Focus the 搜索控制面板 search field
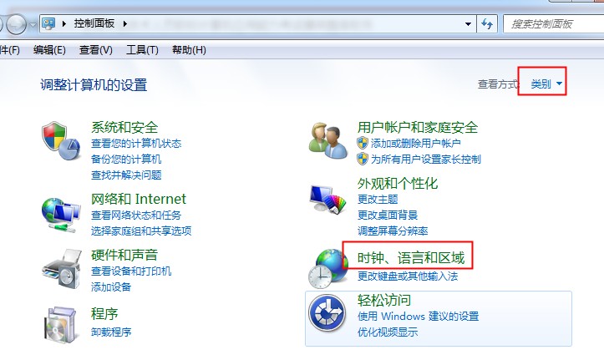Viewport: 604px width, 360px height. click(554, 24)
